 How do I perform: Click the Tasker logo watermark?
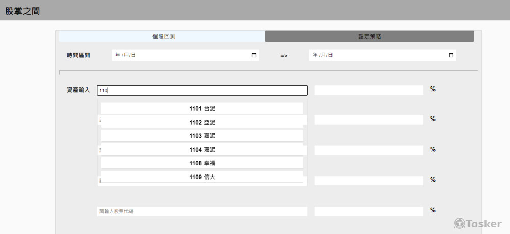click(478, 223)
